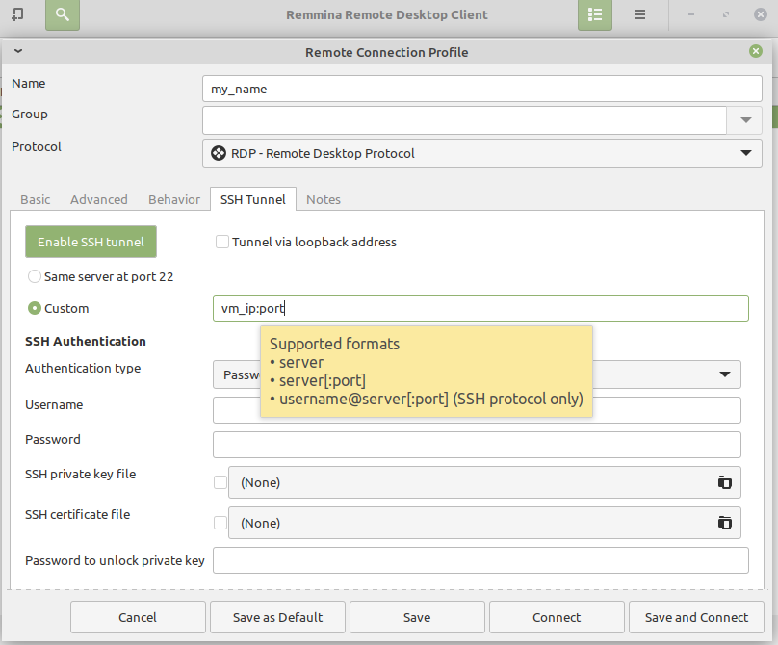Screen dimensions: 778x645
Task: Tick the SSH private key file checkbox
Action: click(220, 482)
